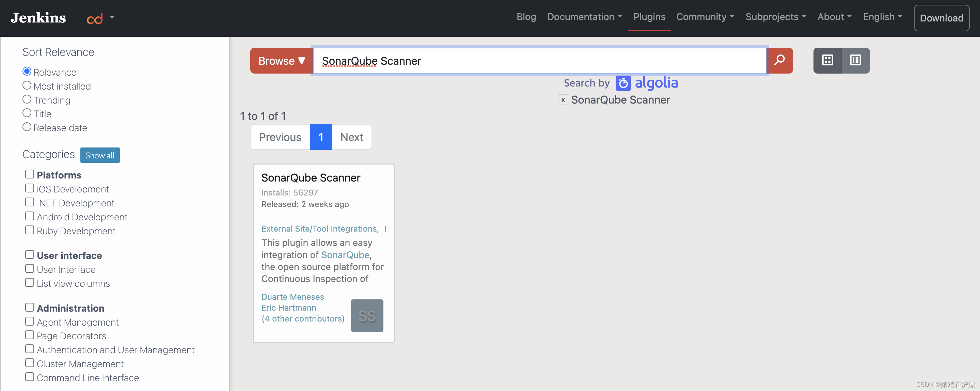Image resolution: width=980 pixels, height=391 pixels.
Task: Select the Release date radio button
Action: (x=27, y=127)
